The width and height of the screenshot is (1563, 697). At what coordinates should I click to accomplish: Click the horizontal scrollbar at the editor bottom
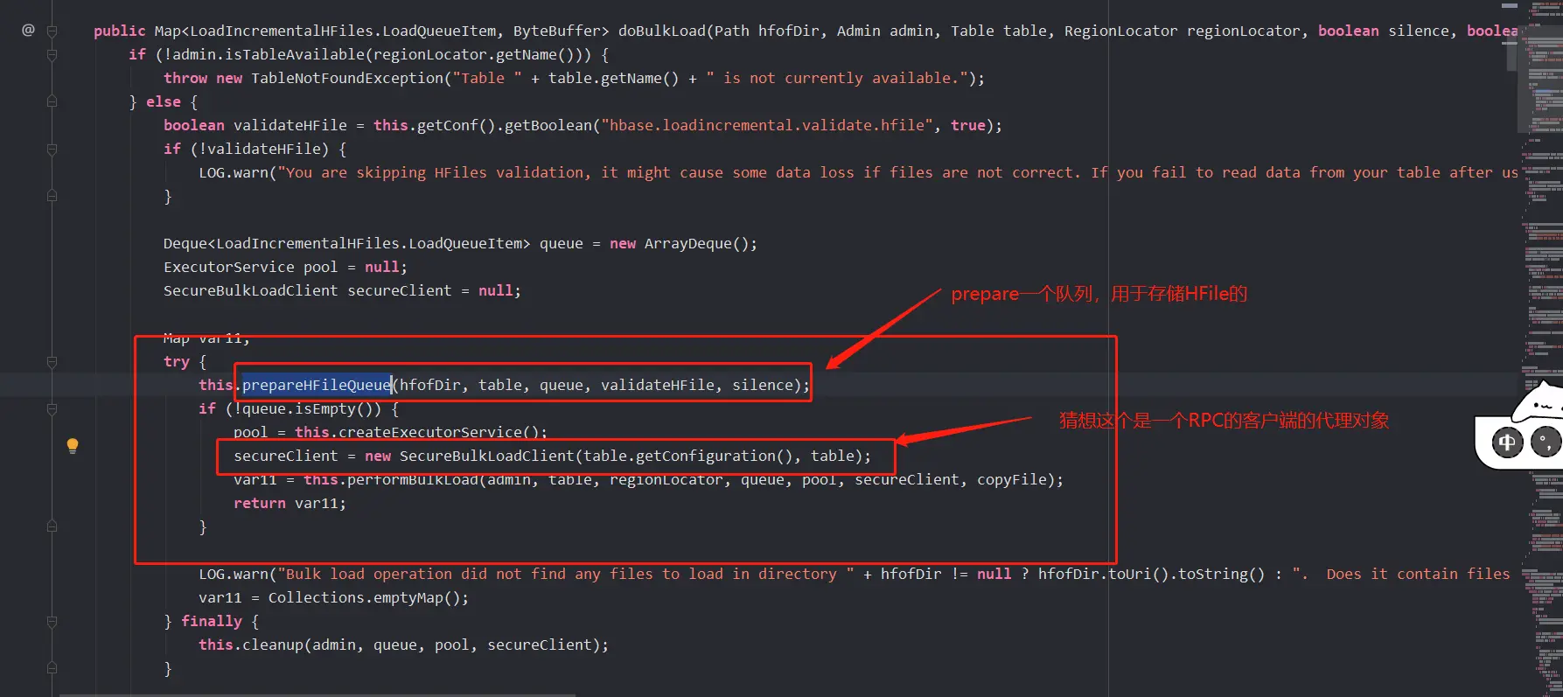point(317,694)
